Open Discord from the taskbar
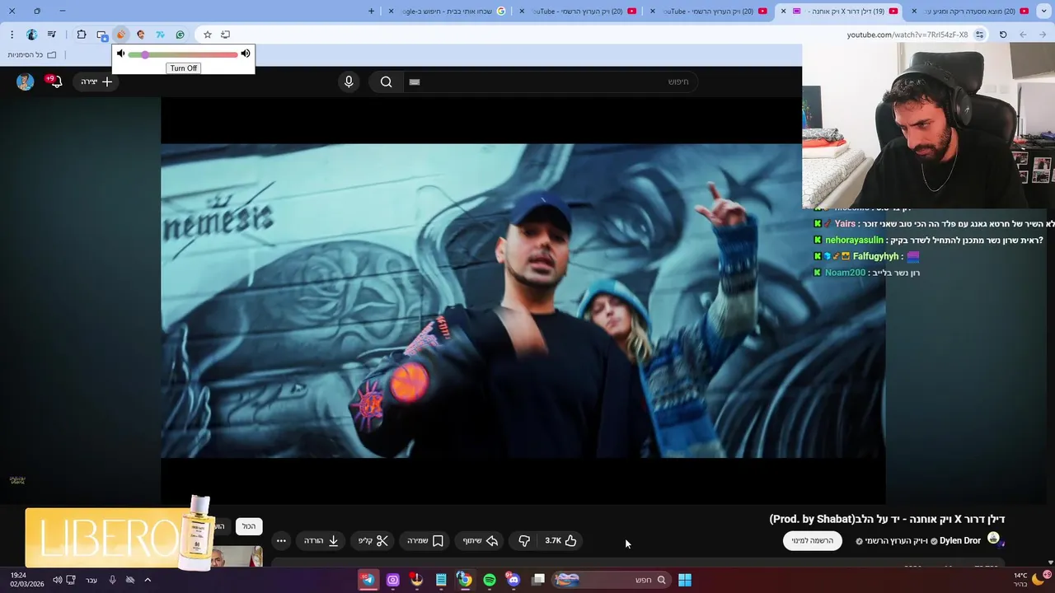The height and width of the screenshot is (593, 1055). click(513, 580)
